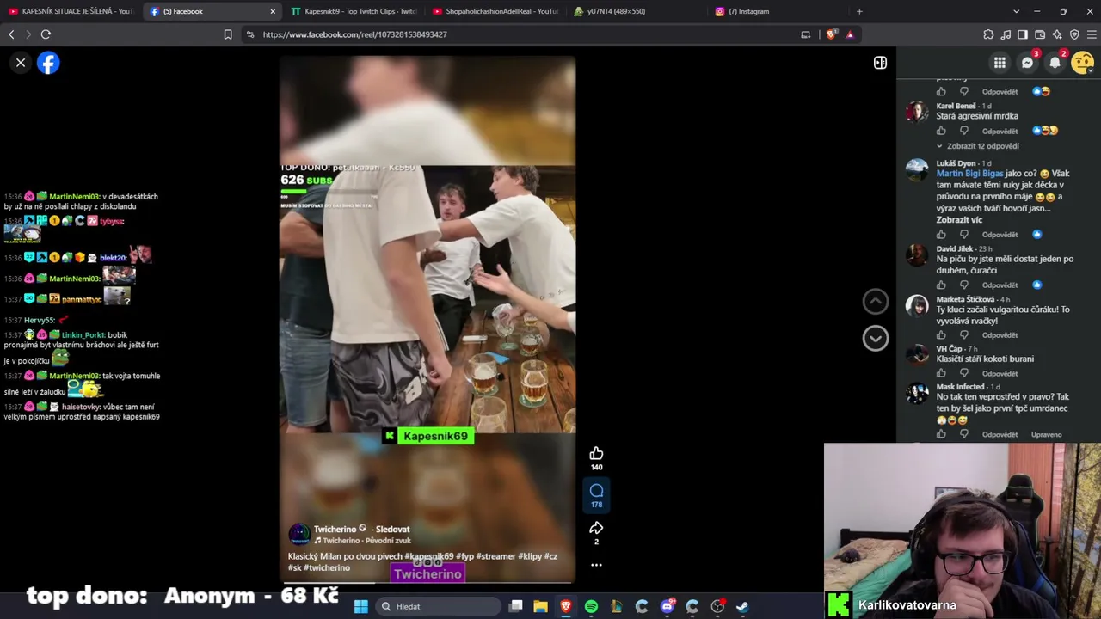Reply to Marketa Štičková's comment

(1000, 335)
